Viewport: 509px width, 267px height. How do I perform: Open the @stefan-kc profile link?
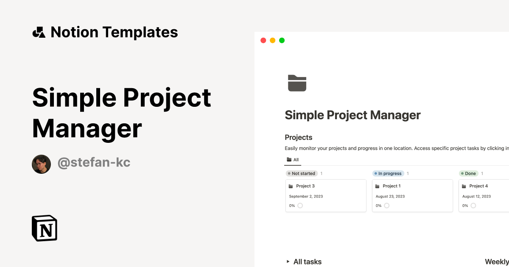pyautogui.click(x=94, y=162)
